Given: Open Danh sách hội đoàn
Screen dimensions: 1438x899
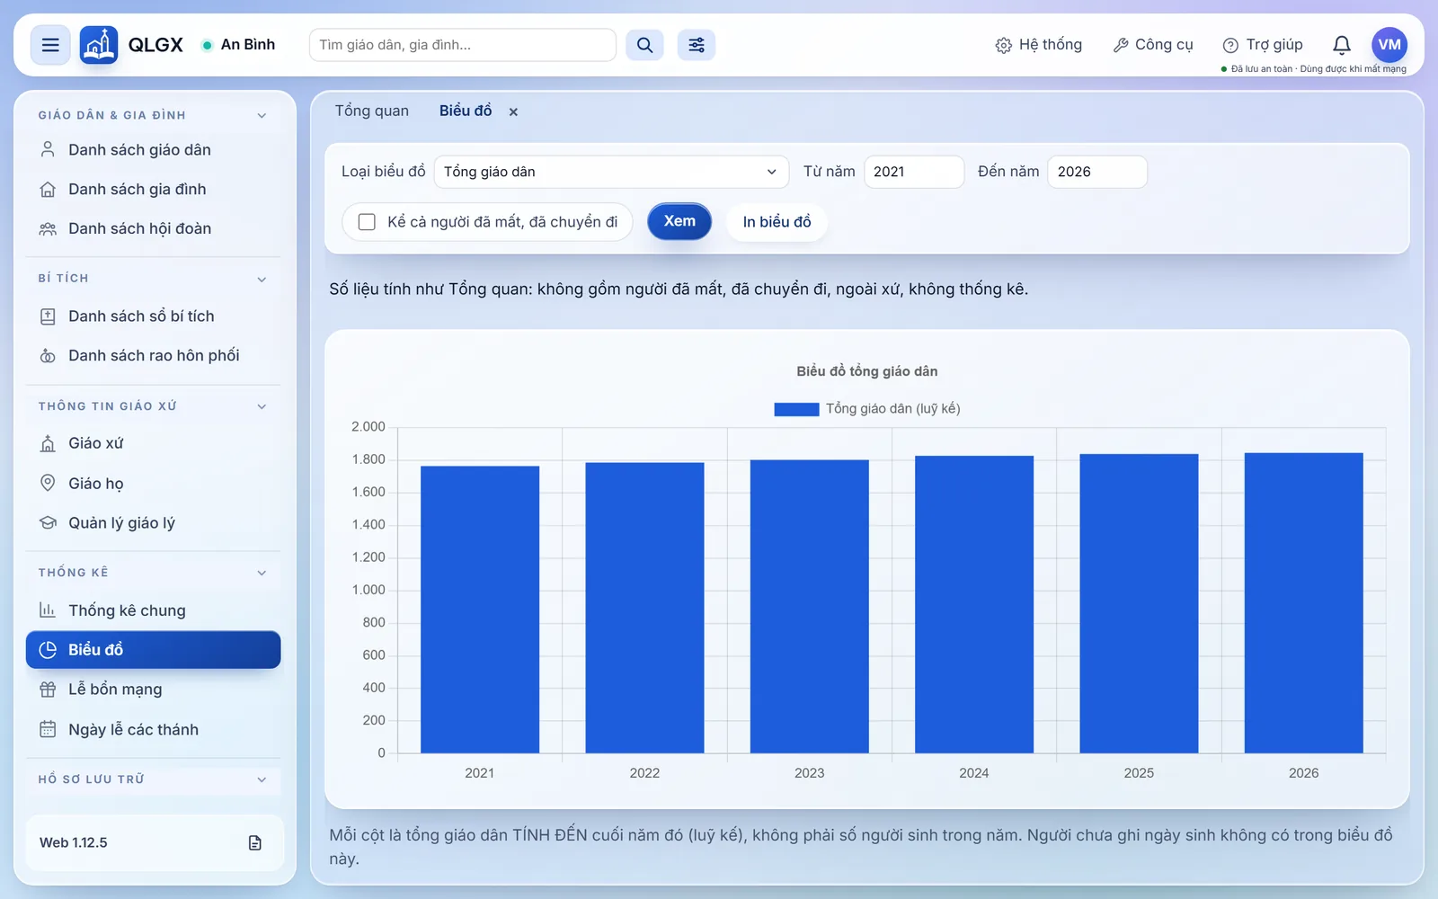Looking at the screenshot, I should pos(154,229).
